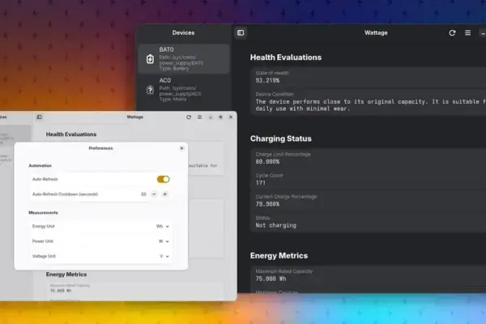Click the Device Condition description text
The image size is (486, 324).
click(370, 105)
